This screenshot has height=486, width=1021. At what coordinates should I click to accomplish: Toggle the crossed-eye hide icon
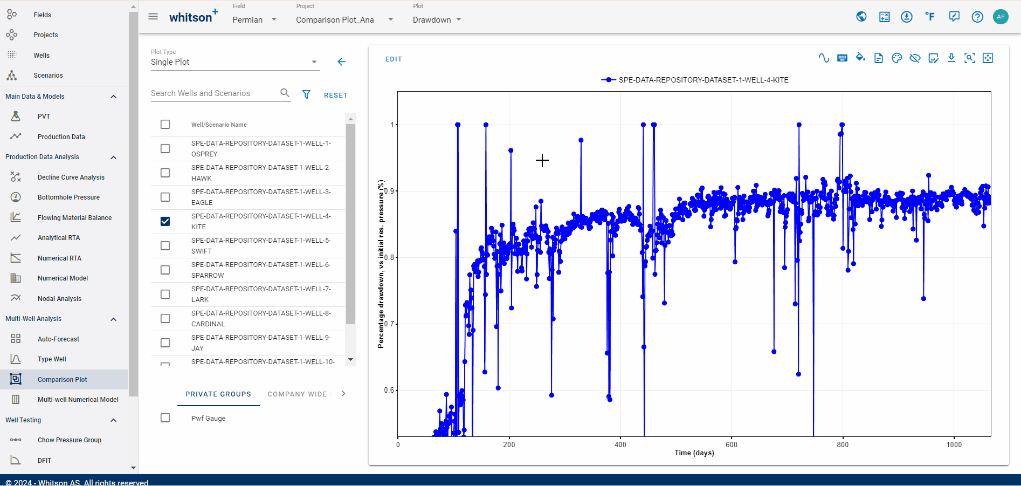915,58
